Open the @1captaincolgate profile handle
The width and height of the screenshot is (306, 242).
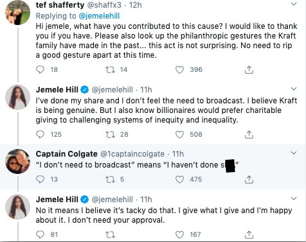(x=132, y=154)
